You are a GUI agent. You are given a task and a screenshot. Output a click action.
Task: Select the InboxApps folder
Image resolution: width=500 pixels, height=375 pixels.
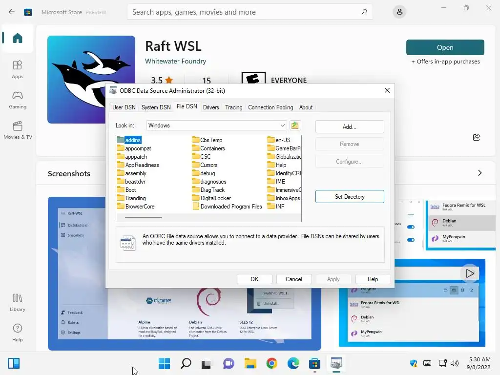[284, 198]
